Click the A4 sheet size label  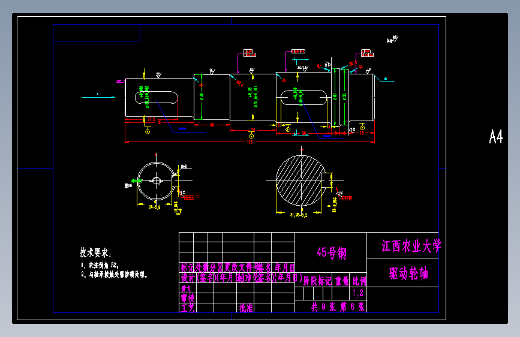click(x=496, y=136)
